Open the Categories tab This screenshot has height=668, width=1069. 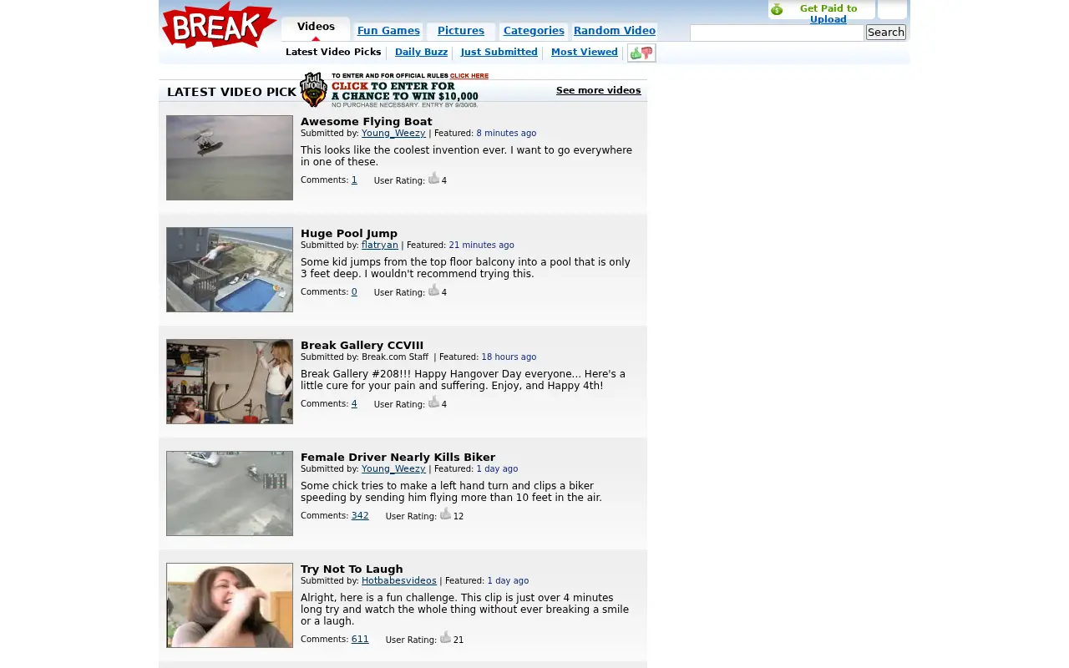click(x=534, y=31)
